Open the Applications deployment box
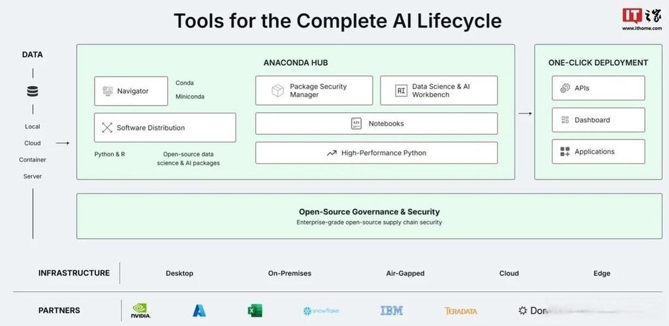Screen dimensions: 669x326 point(598,152)
